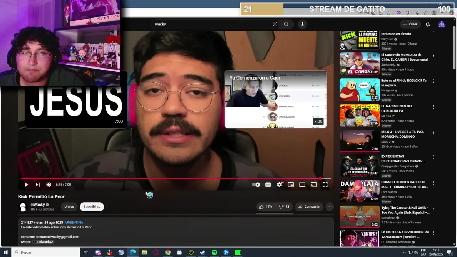Open 'El Caso más MEMEADO de Chile' title
Screen dimensions: 457x257
pos(404,57)
